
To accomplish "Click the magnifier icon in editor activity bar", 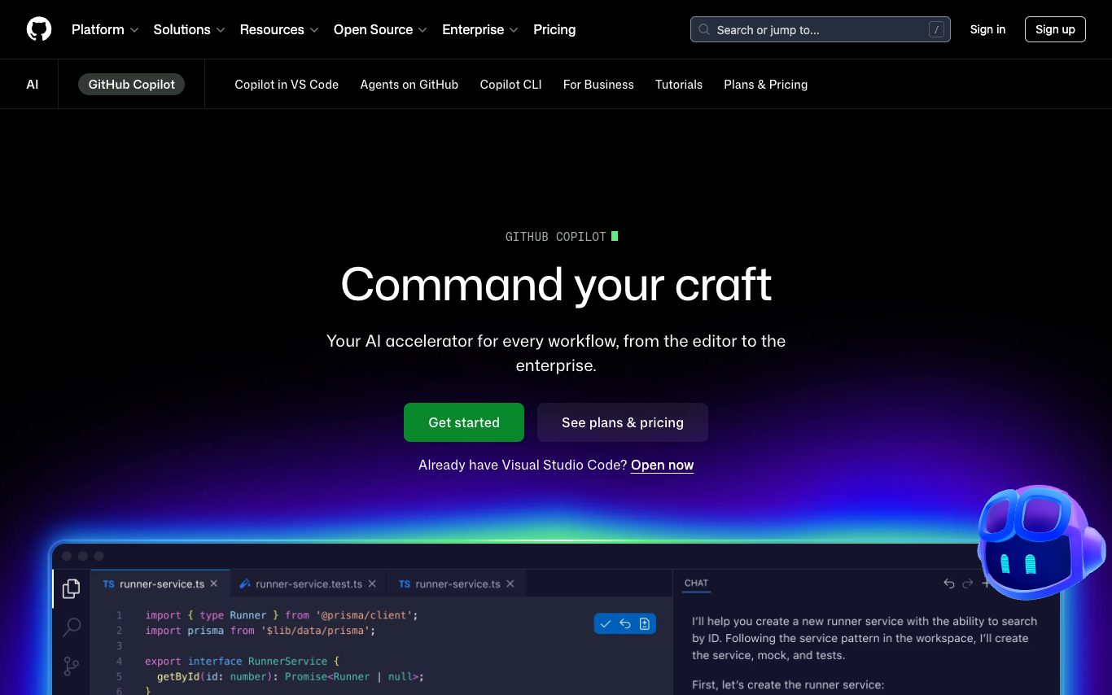I will pos(72,627).
